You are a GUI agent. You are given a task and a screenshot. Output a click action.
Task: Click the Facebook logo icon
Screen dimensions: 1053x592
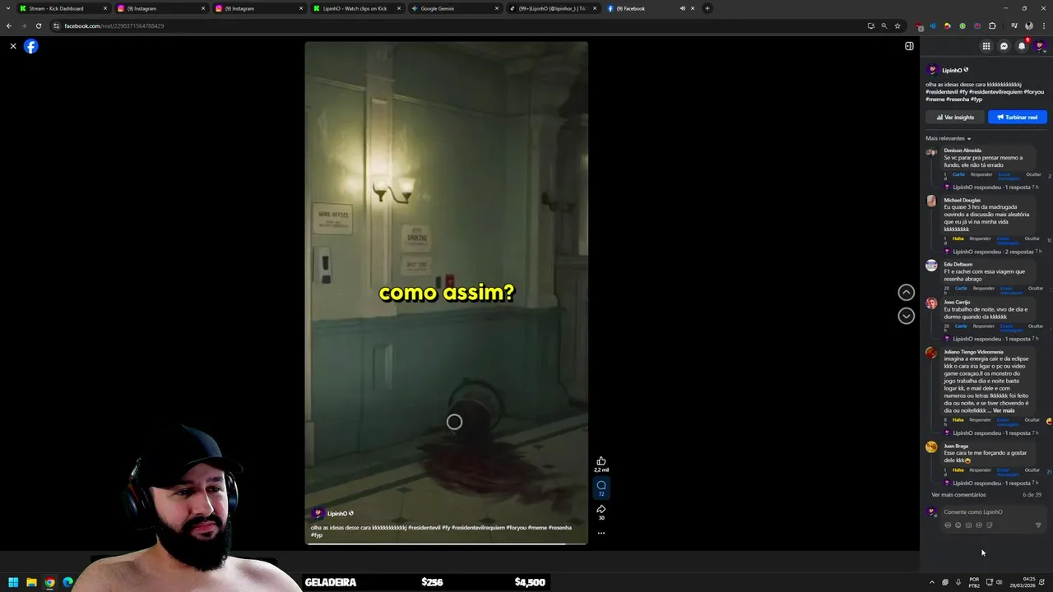point(30,46)
